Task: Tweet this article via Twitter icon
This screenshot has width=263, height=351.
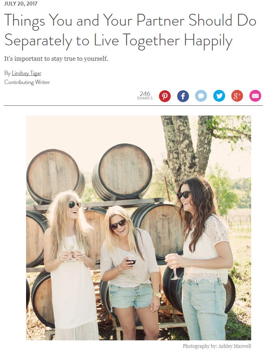Action: coord(219,96)
